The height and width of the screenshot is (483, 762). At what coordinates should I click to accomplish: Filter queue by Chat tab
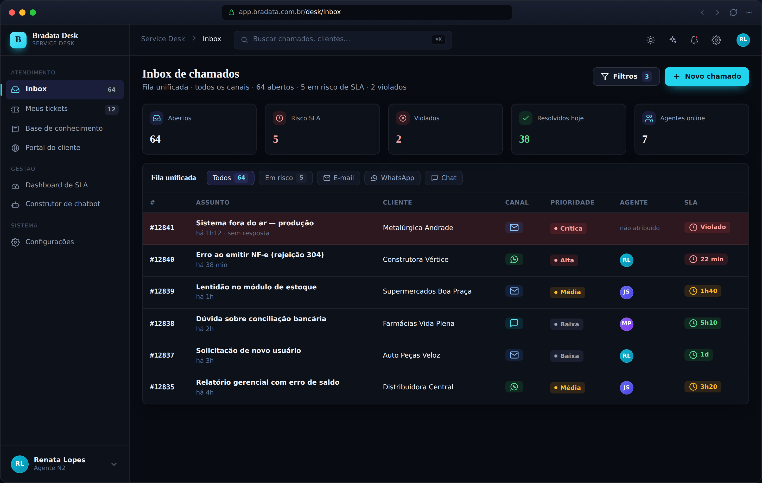coord(443,178)
